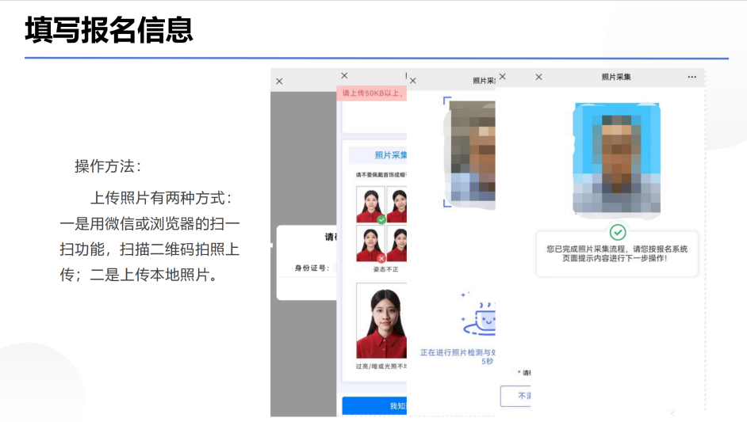Click the 操作方法 heading text
The width and height of the screenshot is (747, 422).
pyautogui.click(x=108, y=166)
